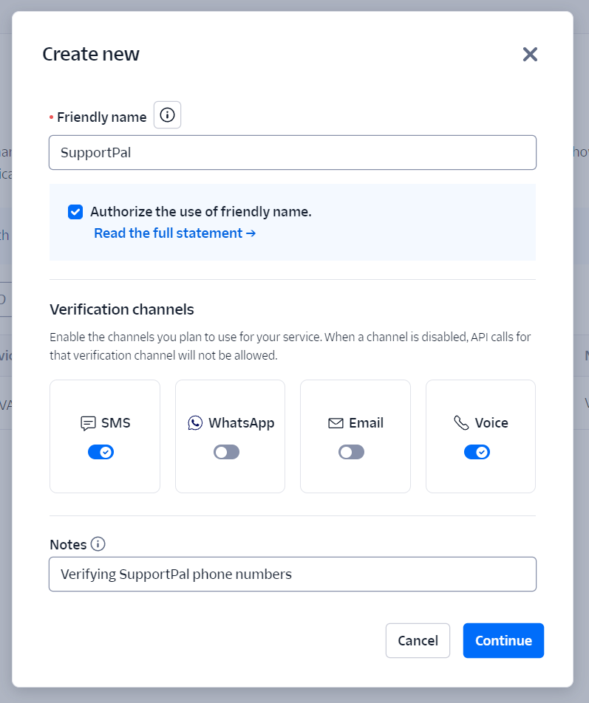Image resolution: width=589 pixels, height=703 pixels.
Task: Disable the Voice channel toggle
Action: tap(477, 452)
